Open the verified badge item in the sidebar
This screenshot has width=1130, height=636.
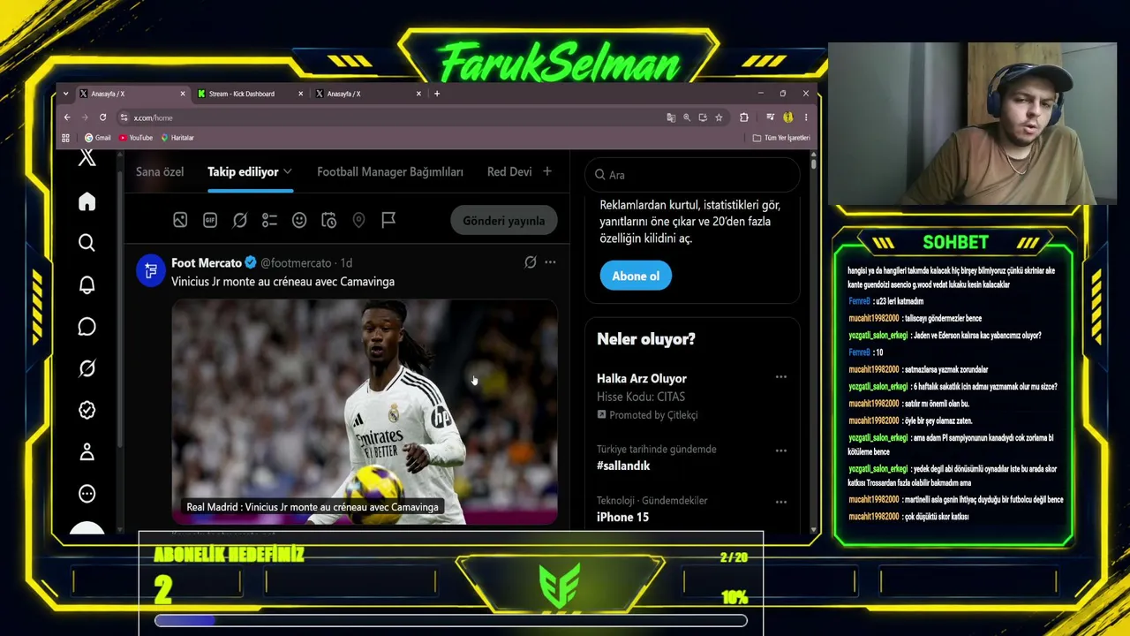point(87,410)
